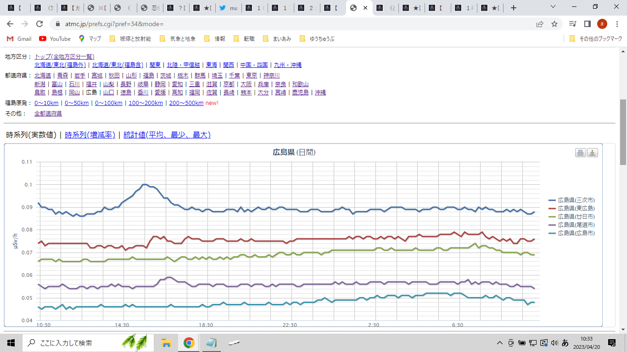Image resolution: width=627 pixels, height=352 pixels.
Task: Toggle the 広島県(広島市) legend series
Action: pyautogui.click(x=571, y=233)
